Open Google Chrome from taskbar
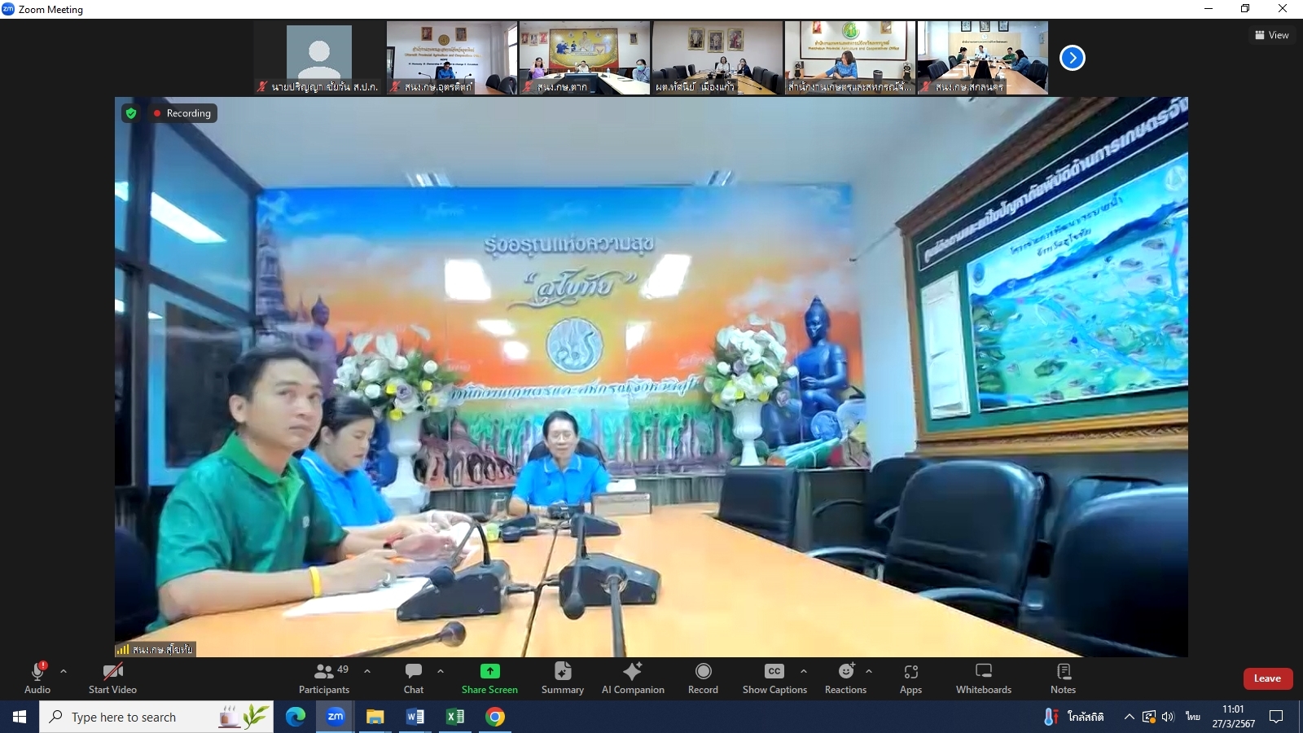The height and width of the screenshot is (733, 1303). 494,717
